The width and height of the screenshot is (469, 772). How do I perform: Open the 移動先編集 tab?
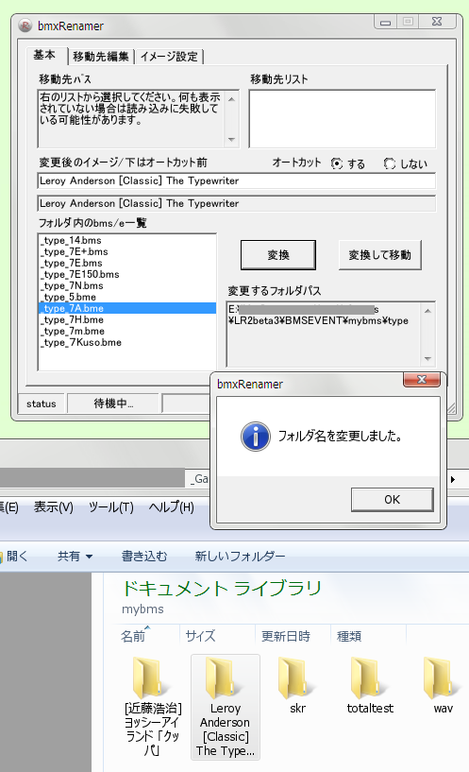point(101,57)
